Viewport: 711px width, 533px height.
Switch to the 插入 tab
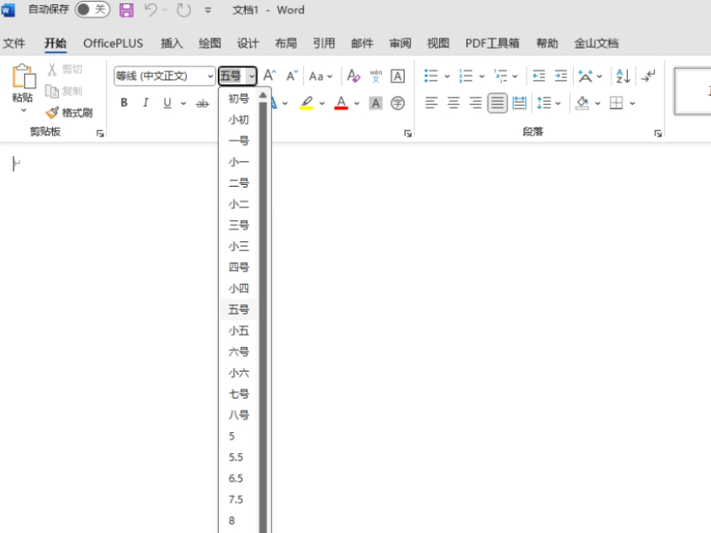pos(172,43)
